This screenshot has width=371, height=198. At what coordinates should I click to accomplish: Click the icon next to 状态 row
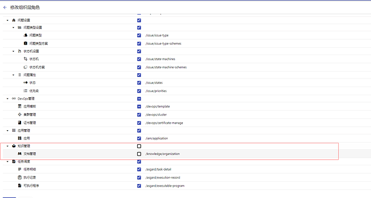coord(26,82)
